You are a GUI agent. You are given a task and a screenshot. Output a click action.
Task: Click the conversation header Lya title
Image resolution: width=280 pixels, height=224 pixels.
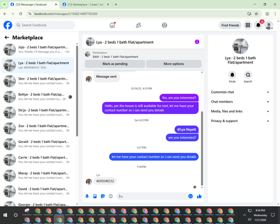(125, 42)
